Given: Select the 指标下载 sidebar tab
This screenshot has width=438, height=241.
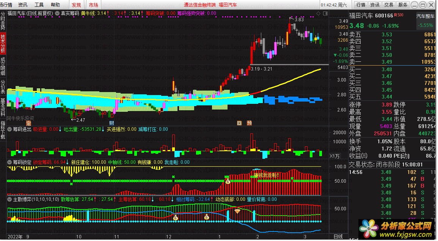Looking at the screenshot, I should tap(3, 130).
